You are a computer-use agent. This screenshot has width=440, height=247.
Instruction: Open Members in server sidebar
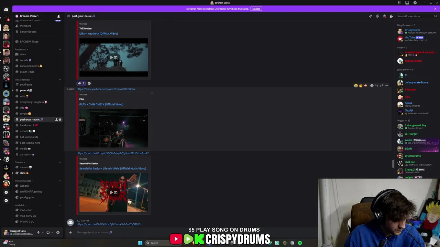coord(38,26)
